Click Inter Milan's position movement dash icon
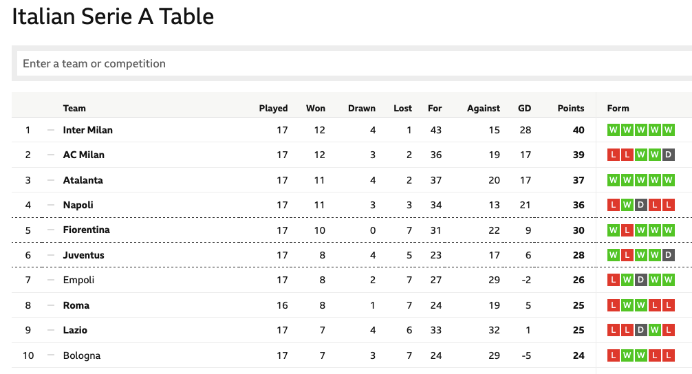Screen dimensions: 692x374 (x=50, y=130)
